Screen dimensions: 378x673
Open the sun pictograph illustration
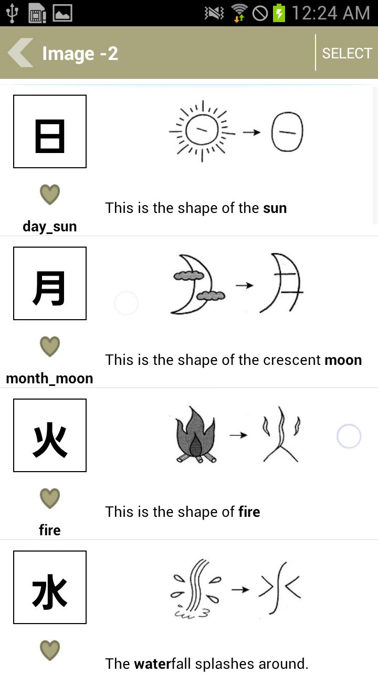(x=236, y=131)
